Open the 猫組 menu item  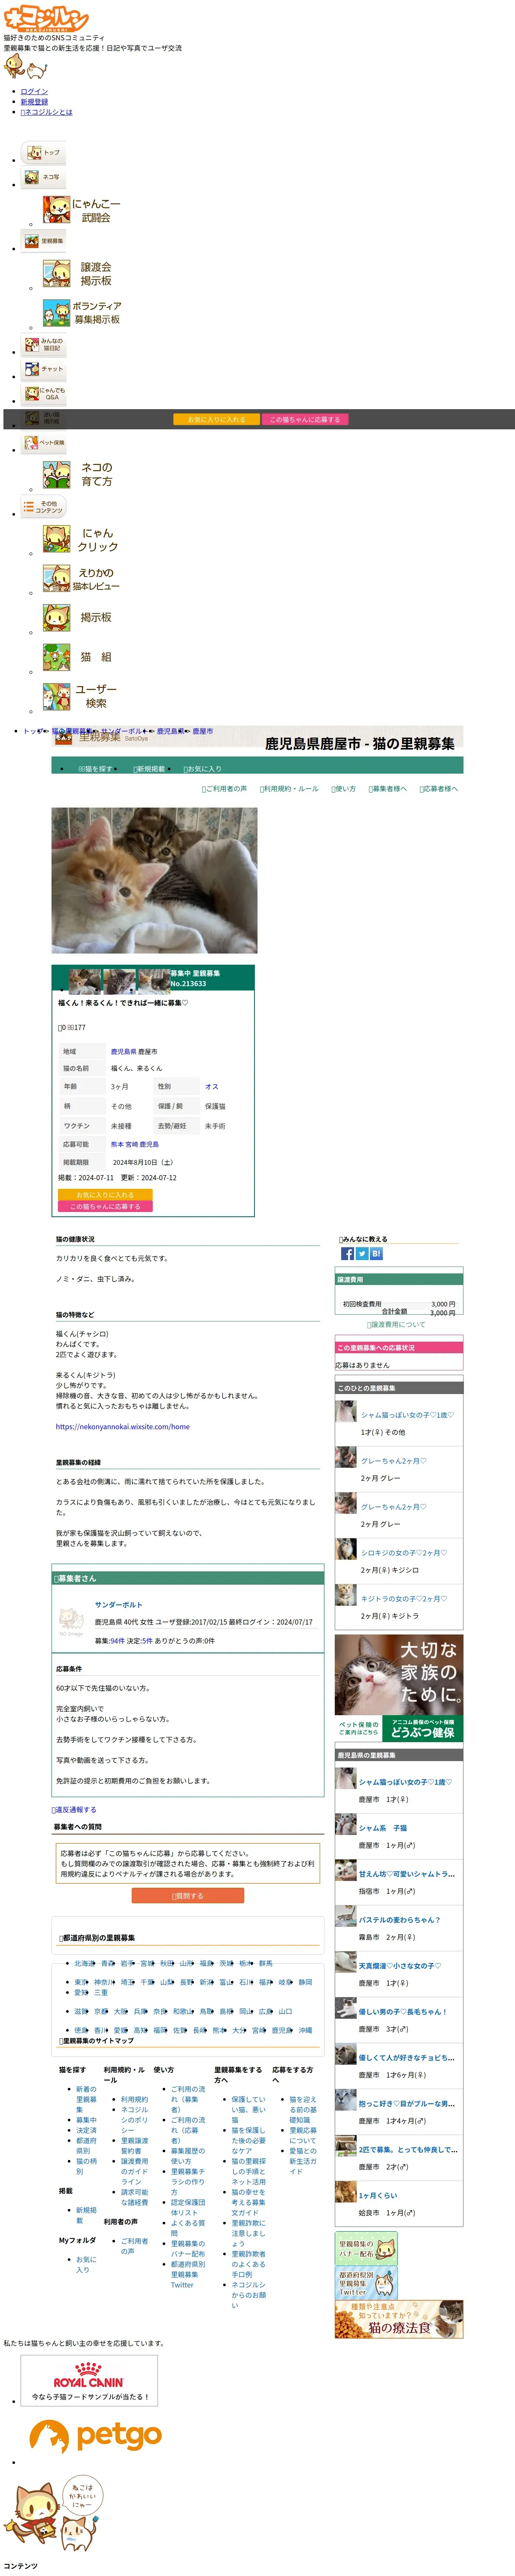click(82, 657)
